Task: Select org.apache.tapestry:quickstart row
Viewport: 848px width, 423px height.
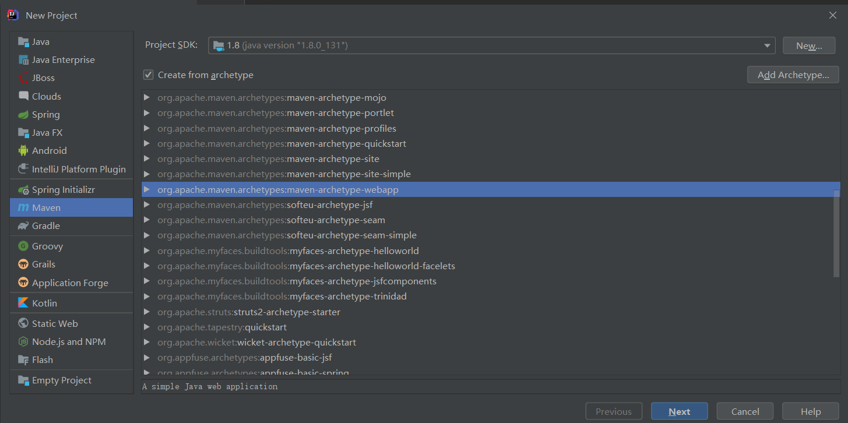Action: [x=491, y=327]
